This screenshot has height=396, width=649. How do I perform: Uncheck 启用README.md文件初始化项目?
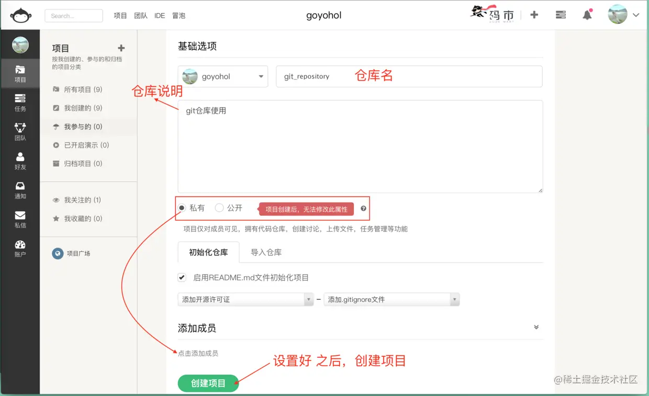(182, 277)
